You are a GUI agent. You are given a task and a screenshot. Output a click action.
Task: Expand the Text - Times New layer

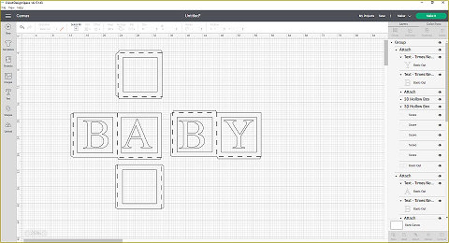tap(401, 57)
